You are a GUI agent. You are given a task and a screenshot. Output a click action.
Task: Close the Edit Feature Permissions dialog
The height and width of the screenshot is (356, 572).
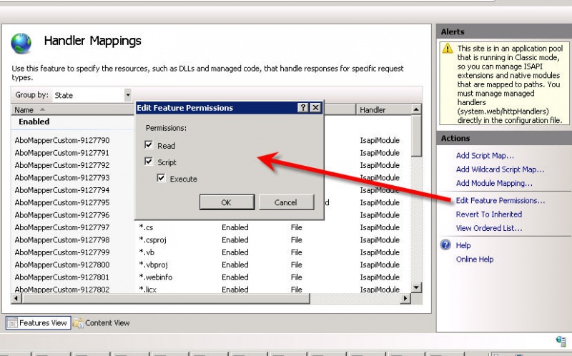[315, 108]
